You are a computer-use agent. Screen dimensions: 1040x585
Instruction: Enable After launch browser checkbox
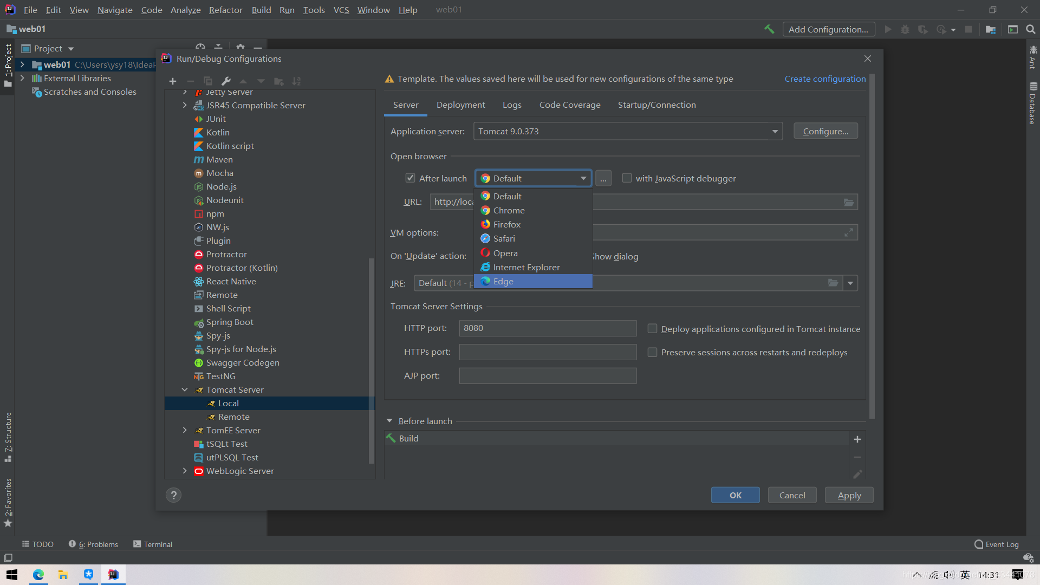point(409,178)
